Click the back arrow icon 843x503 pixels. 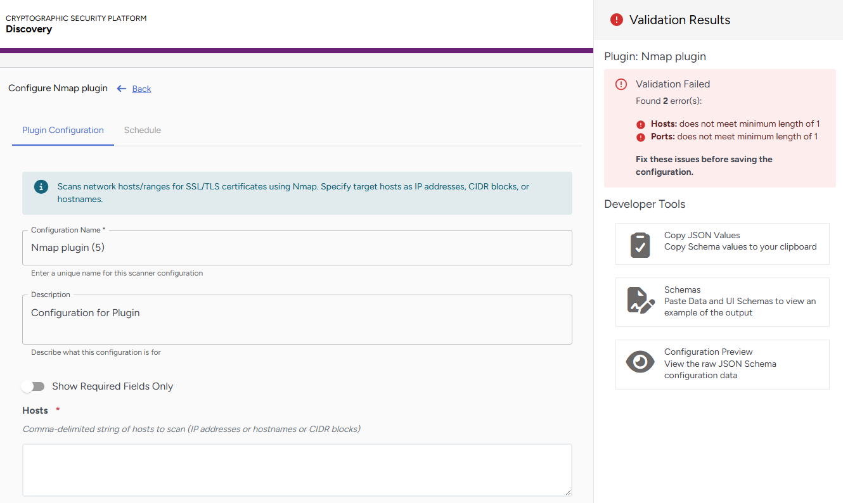tap(122, 89)
